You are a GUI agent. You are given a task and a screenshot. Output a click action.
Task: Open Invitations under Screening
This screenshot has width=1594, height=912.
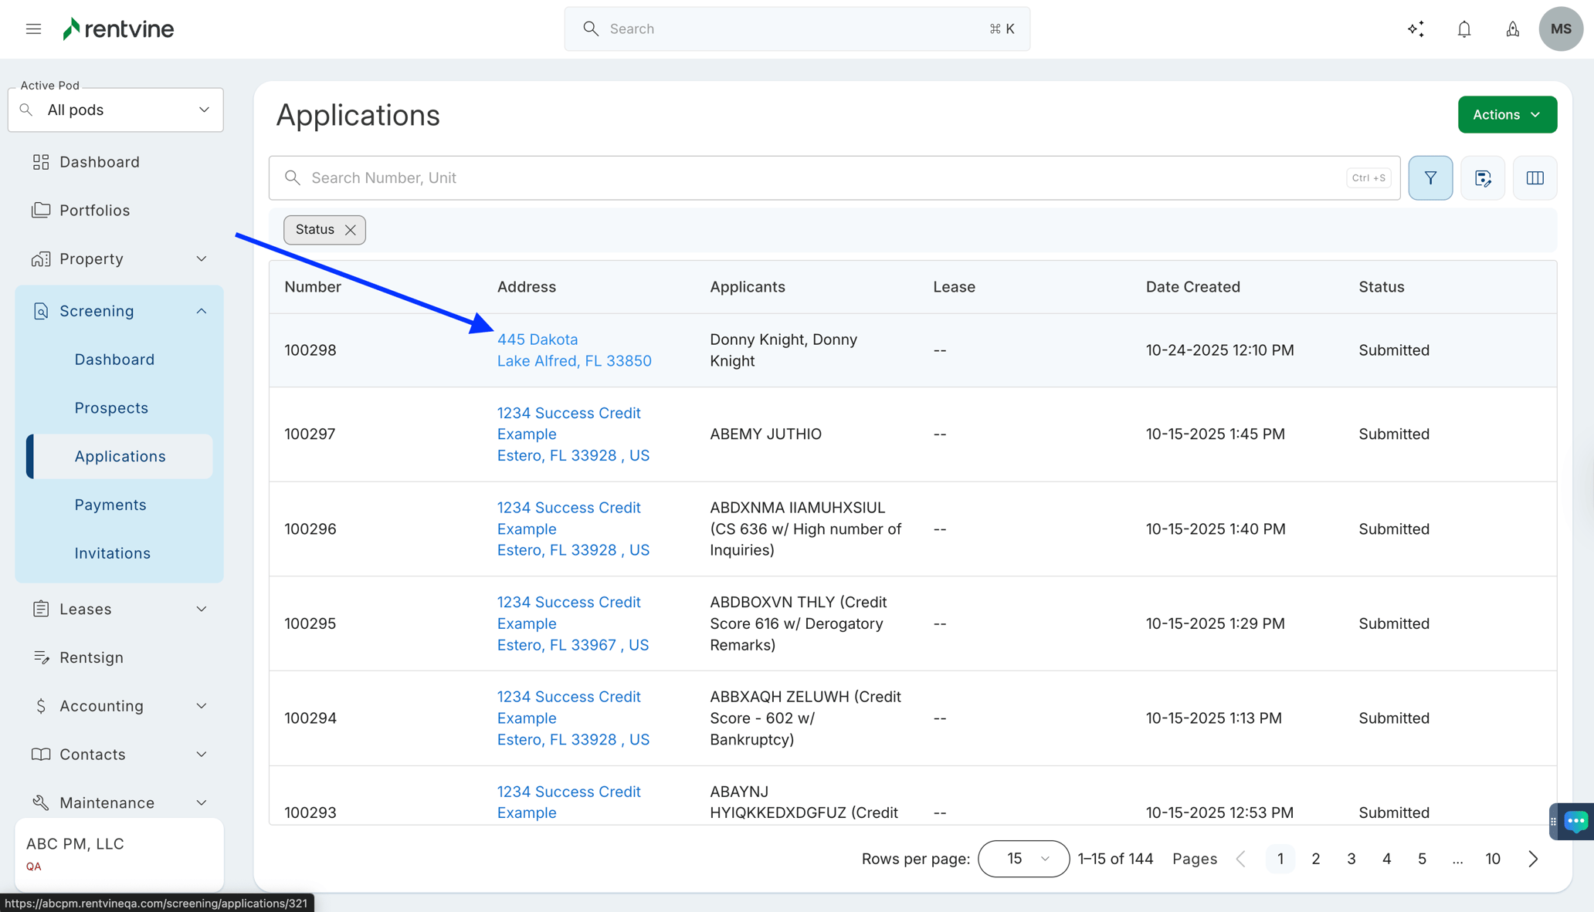tap(113, 553)
